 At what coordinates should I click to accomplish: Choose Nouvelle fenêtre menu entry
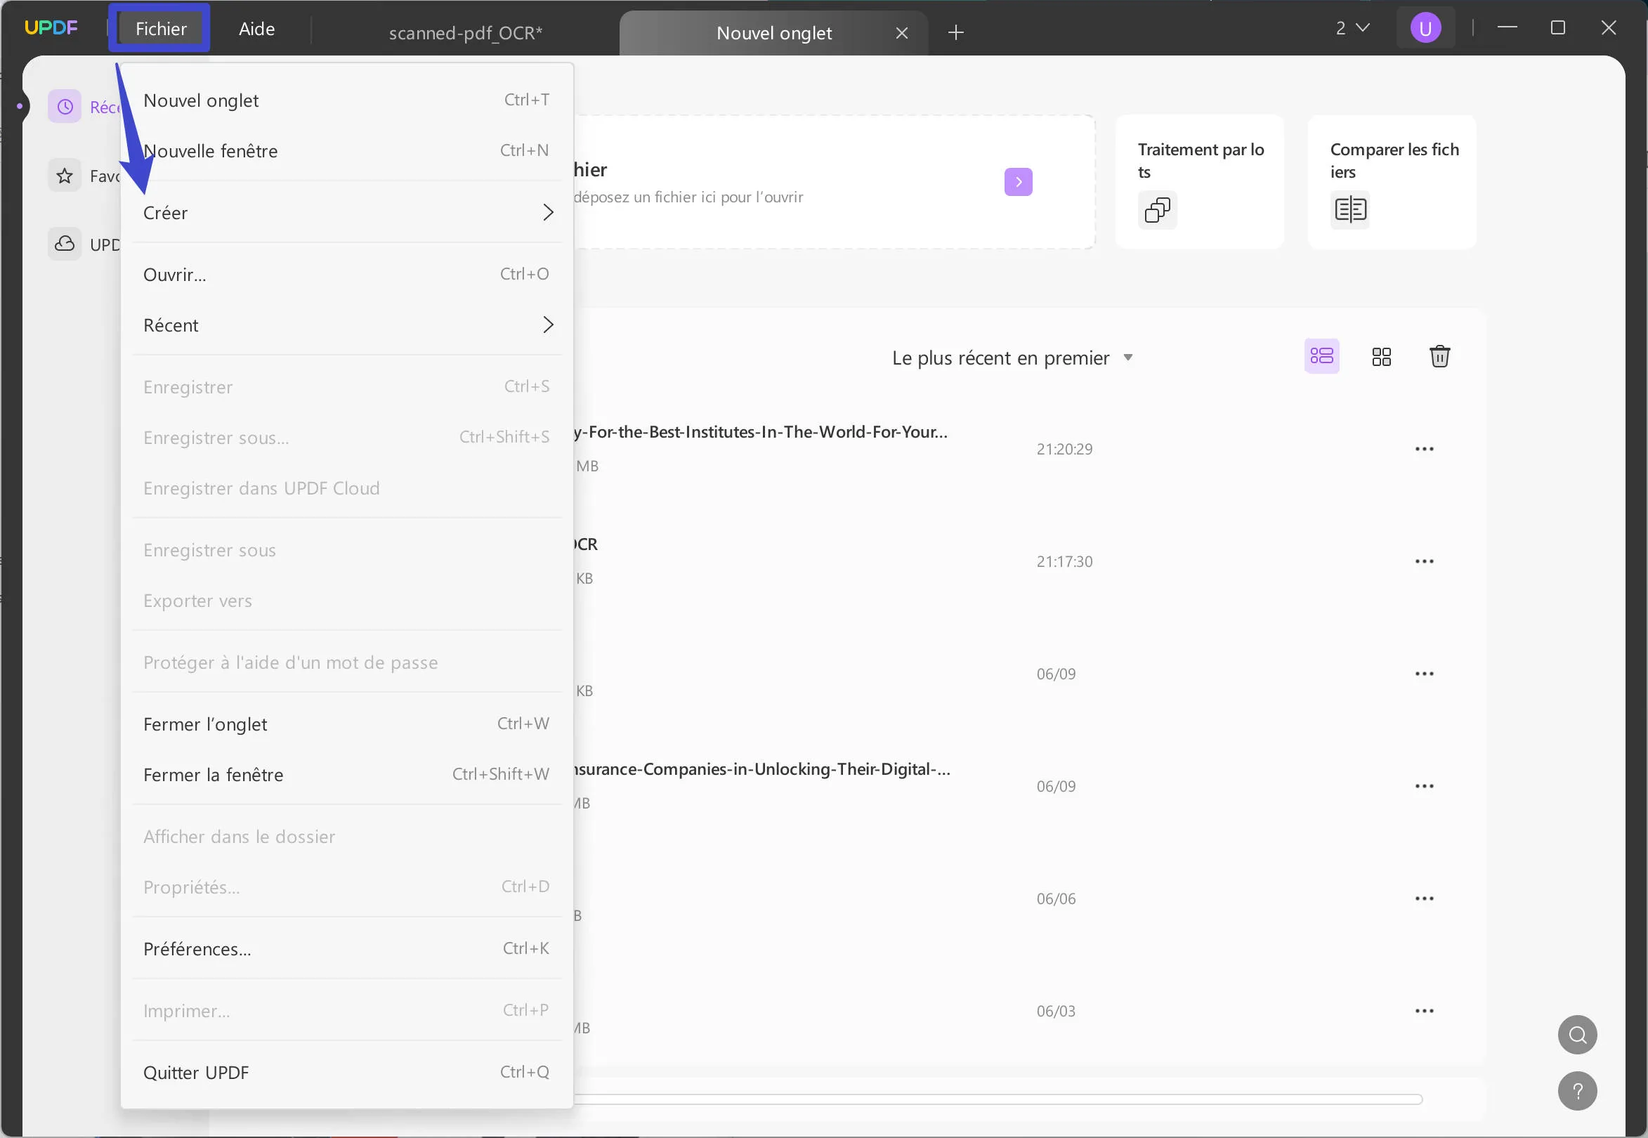click(347, 151)
